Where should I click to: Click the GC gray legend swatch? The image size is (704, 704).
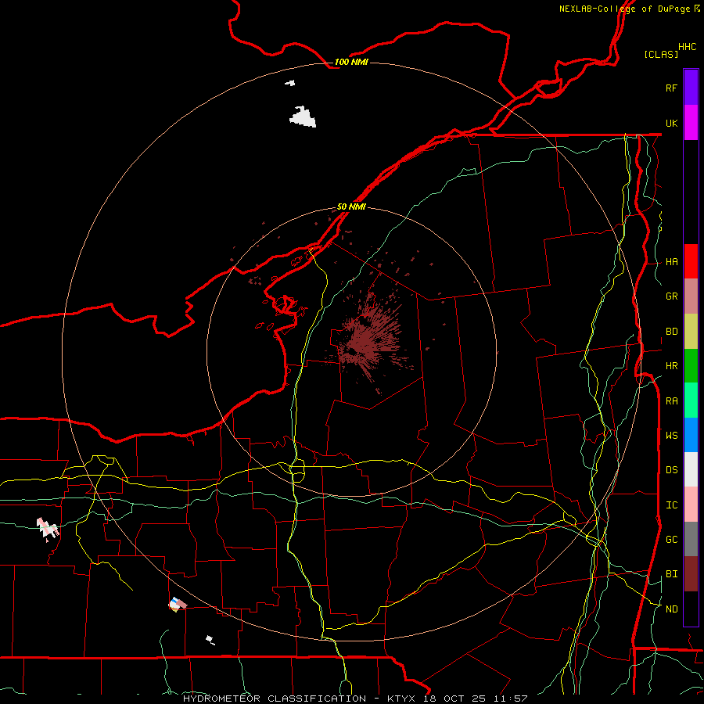click(x=691, y=539)
